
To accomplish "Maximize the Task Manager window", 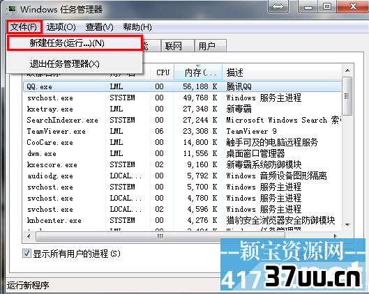I will [327, 6].
